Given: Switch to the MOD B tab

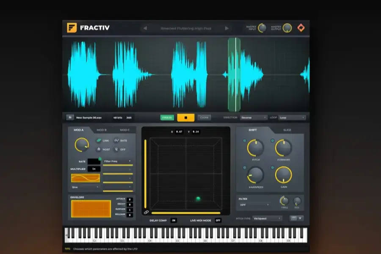Looking at the screenshot, I should (102, 130).
